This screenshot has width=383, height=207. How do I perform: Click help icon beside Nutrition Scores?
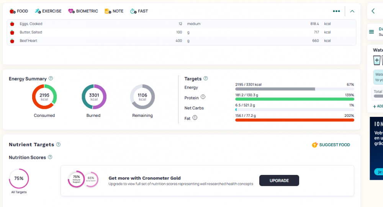[x=50, y=157]
